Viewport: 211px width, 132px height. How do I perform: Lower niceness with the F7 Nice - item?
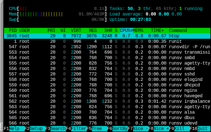tap(138, 129)
